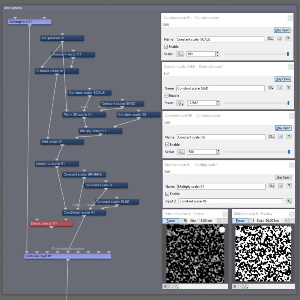Viewport: 300px width, 300px height.
Task: Click preview window icon in Constant scalar 06 panel
Action: pyautogui.click(x=280, y=137)
